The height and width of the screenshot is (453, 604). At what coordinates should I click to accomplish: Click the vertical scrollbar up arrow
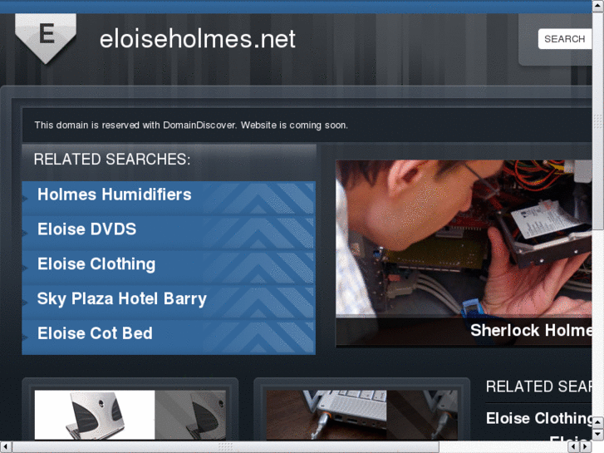[x=598, y=5]
